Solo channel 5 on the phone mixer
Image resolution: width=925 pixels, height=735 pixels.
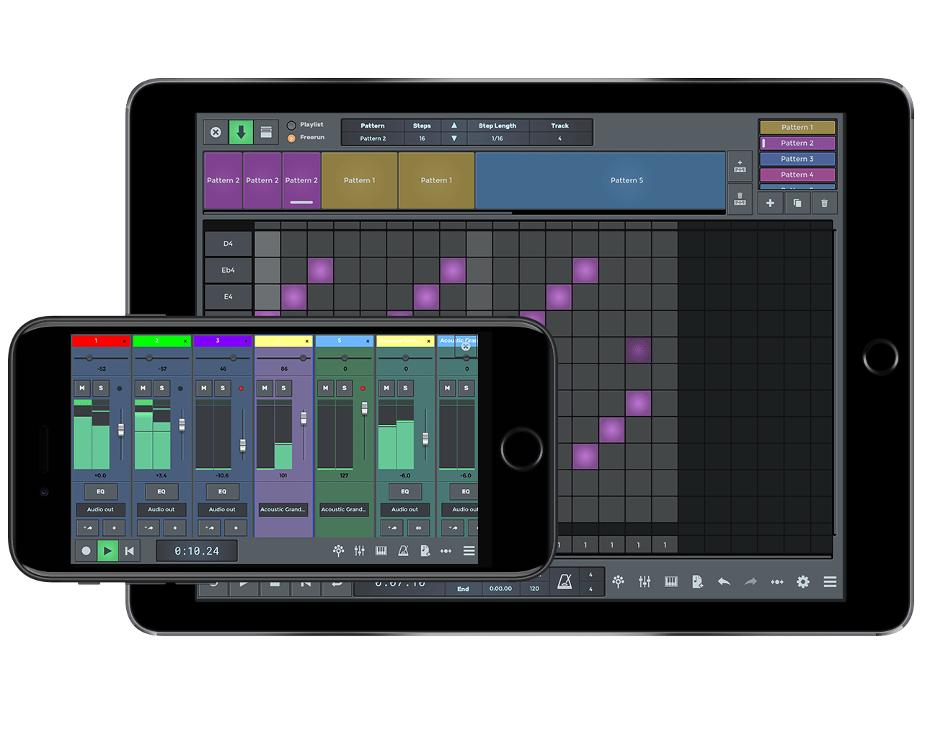(345, 388)
